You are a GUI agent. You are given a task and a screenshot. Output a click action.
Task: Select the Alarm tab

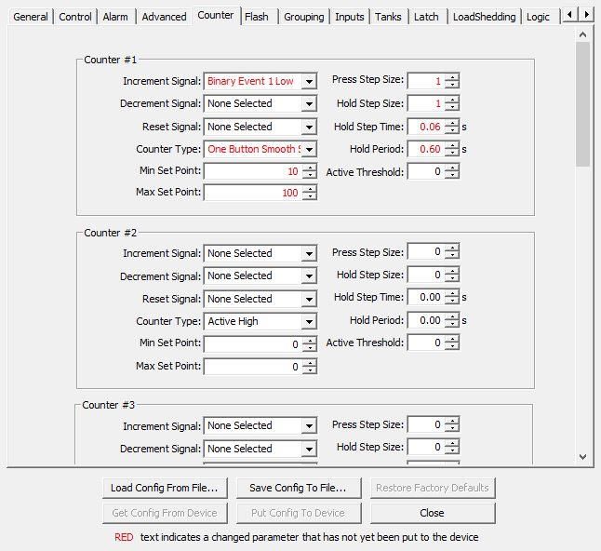tap(115, 17)
